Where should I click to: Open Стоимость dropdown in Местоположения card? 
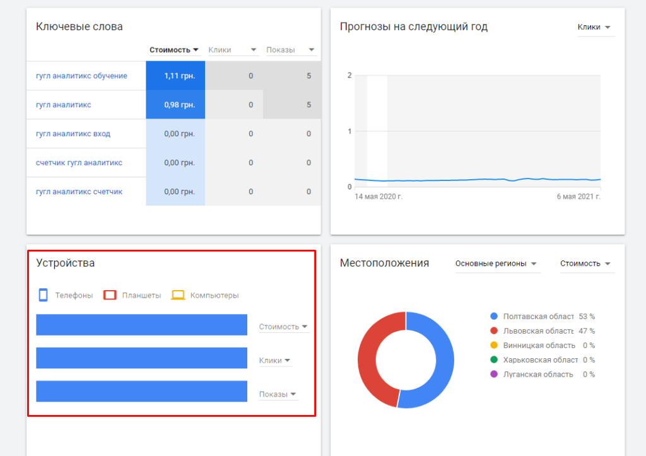(586, 264)
